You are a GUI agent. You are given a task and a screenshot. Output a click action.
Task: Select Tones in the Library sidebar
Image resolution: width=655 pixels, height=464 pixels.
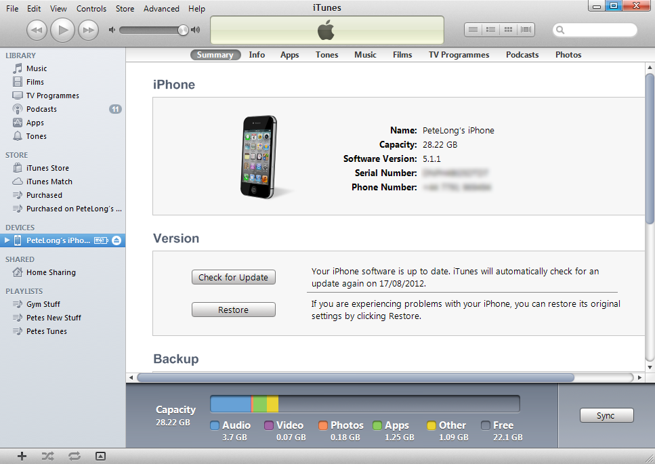coord(63,136)
